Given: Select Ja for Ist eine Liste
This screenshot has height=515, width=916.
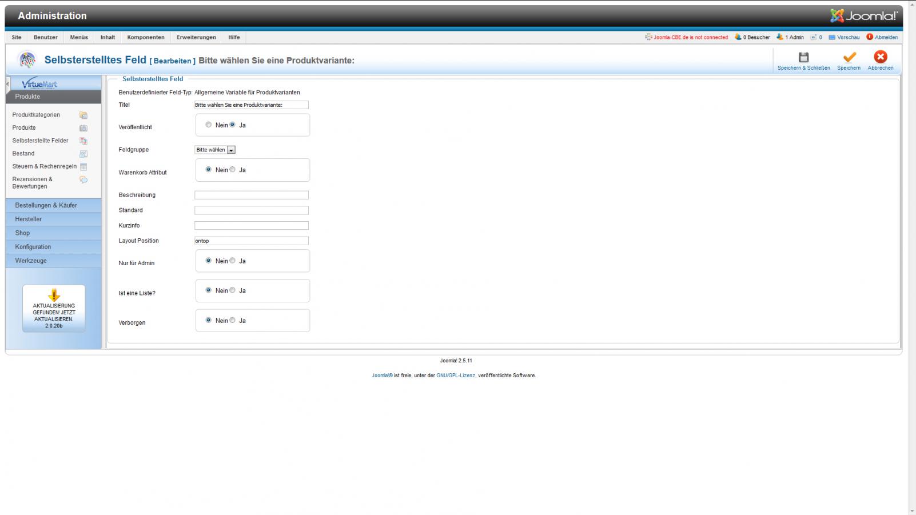Looking at the screenshot, I should [x=233, y=290].
